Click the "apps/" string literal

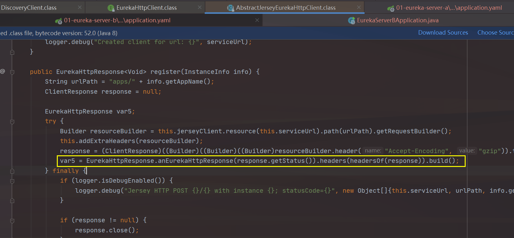click(x=122, y=81)
